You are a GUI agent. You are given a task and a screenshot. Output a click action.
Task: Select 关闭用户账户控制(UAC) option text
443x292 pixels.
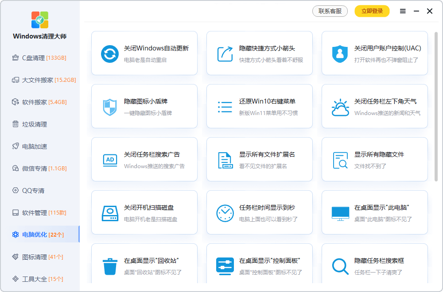pyautogui.click(x=388, y=48)
